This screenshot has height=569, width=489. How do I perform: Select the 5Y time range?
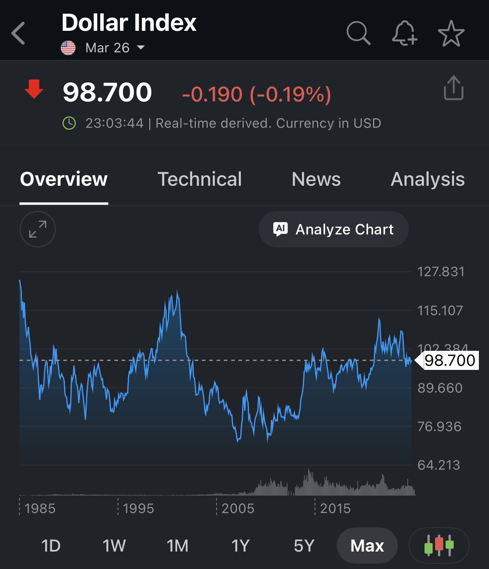pyautogui.click(x=304, y=546)
